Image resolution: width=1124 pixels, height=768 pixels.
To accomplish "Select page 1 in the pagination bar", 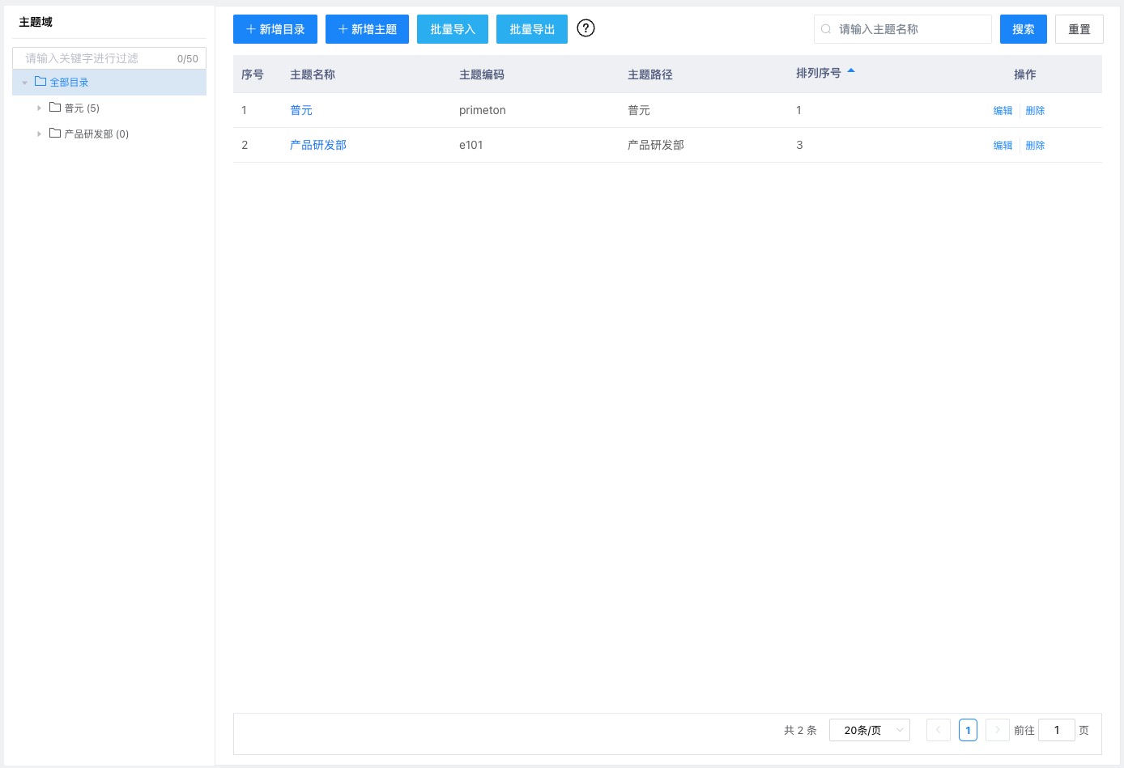I will point(968,729).
